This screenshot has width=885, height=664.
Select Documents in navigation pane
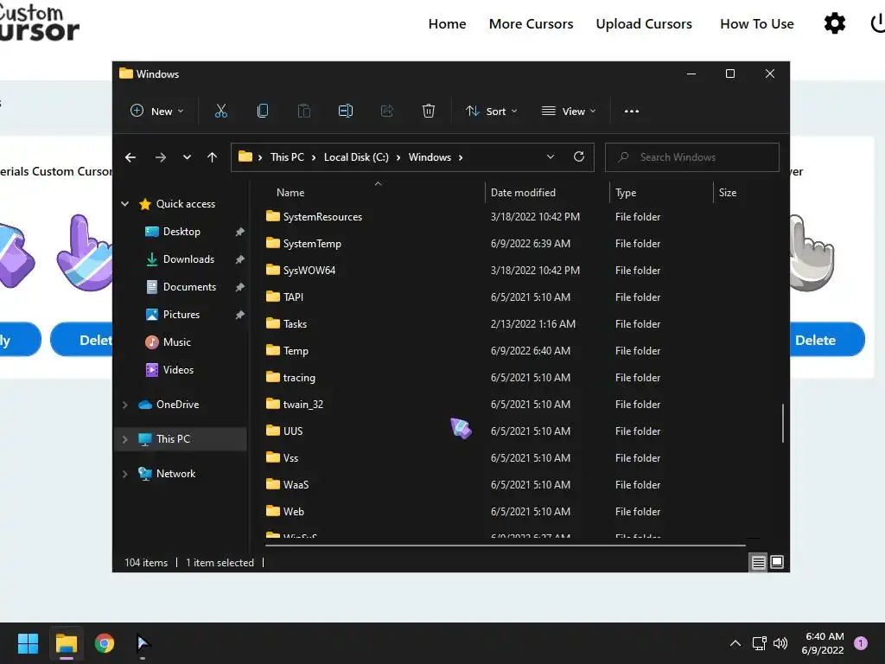[189, 287]
